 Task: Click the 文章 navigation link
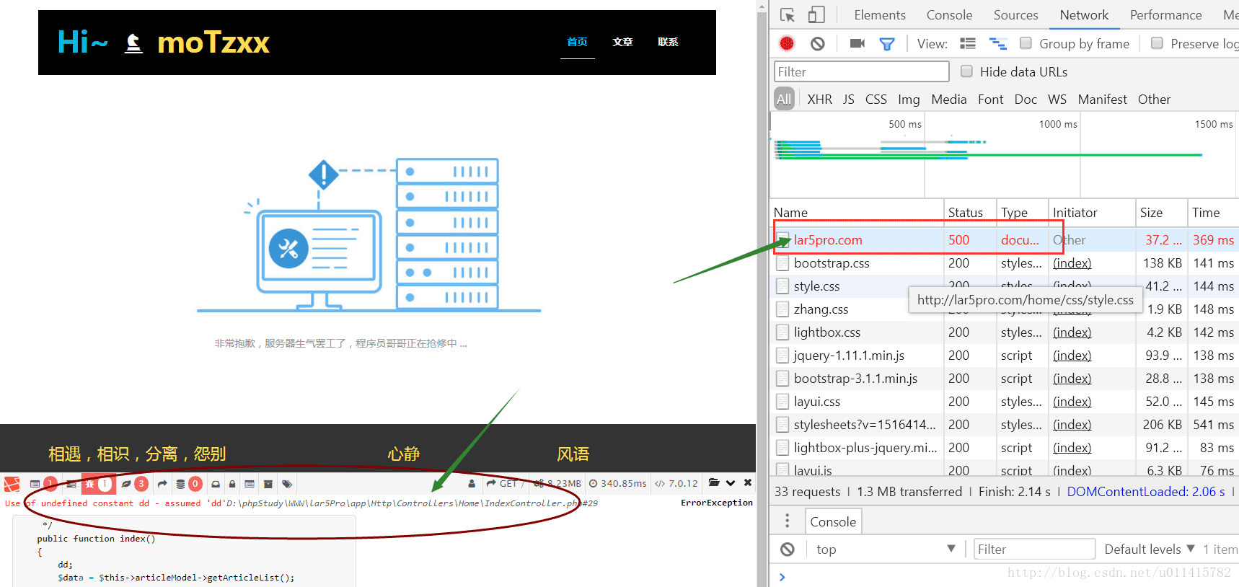(x=622, y=42)
